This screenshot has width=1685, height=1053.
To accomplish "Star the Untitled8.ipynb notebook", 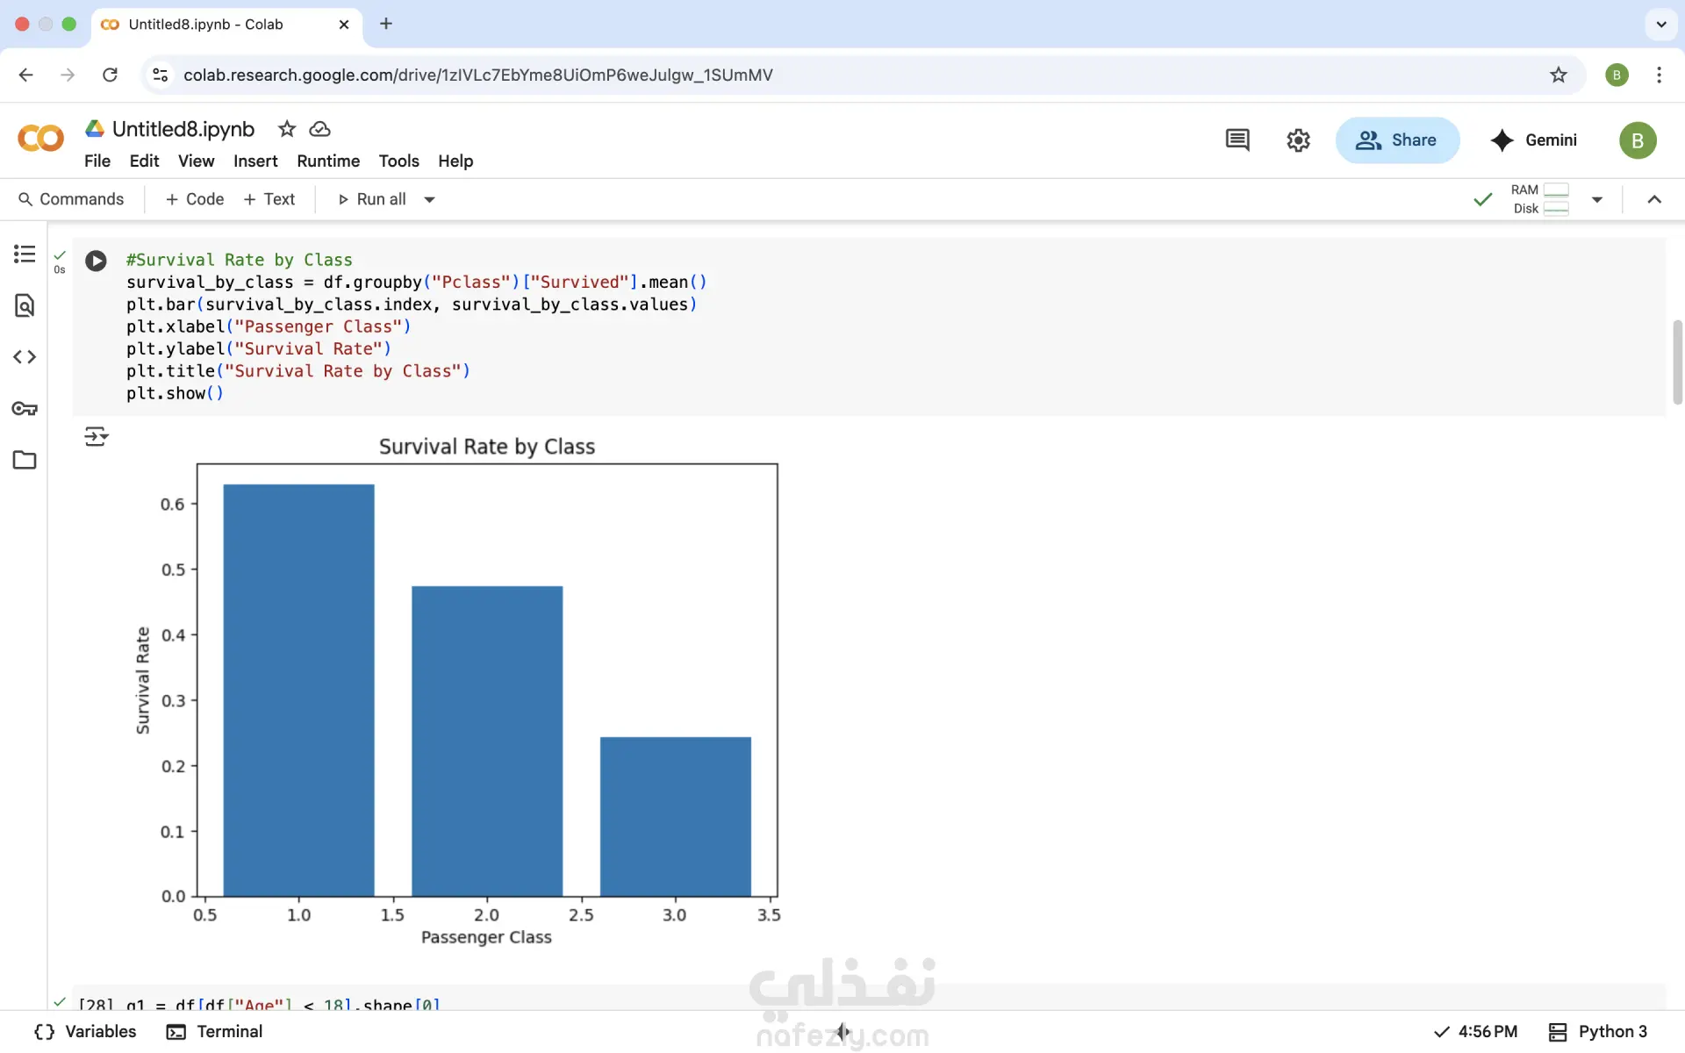I will 287,129.
